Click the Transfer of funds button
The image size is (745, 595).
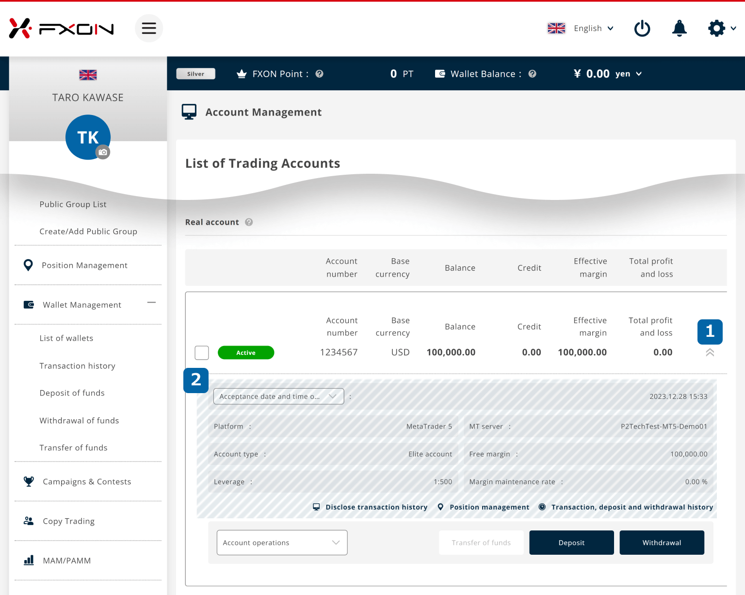(481, 543)
